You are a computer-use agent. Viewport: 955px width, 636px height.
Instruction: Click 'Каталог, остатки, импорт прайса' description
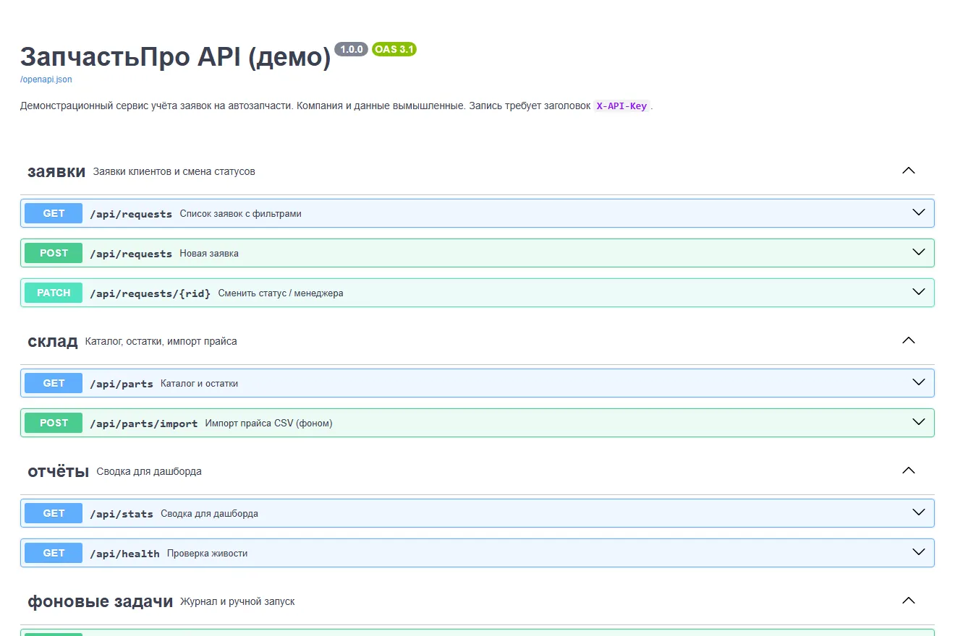tap(161, 341)
